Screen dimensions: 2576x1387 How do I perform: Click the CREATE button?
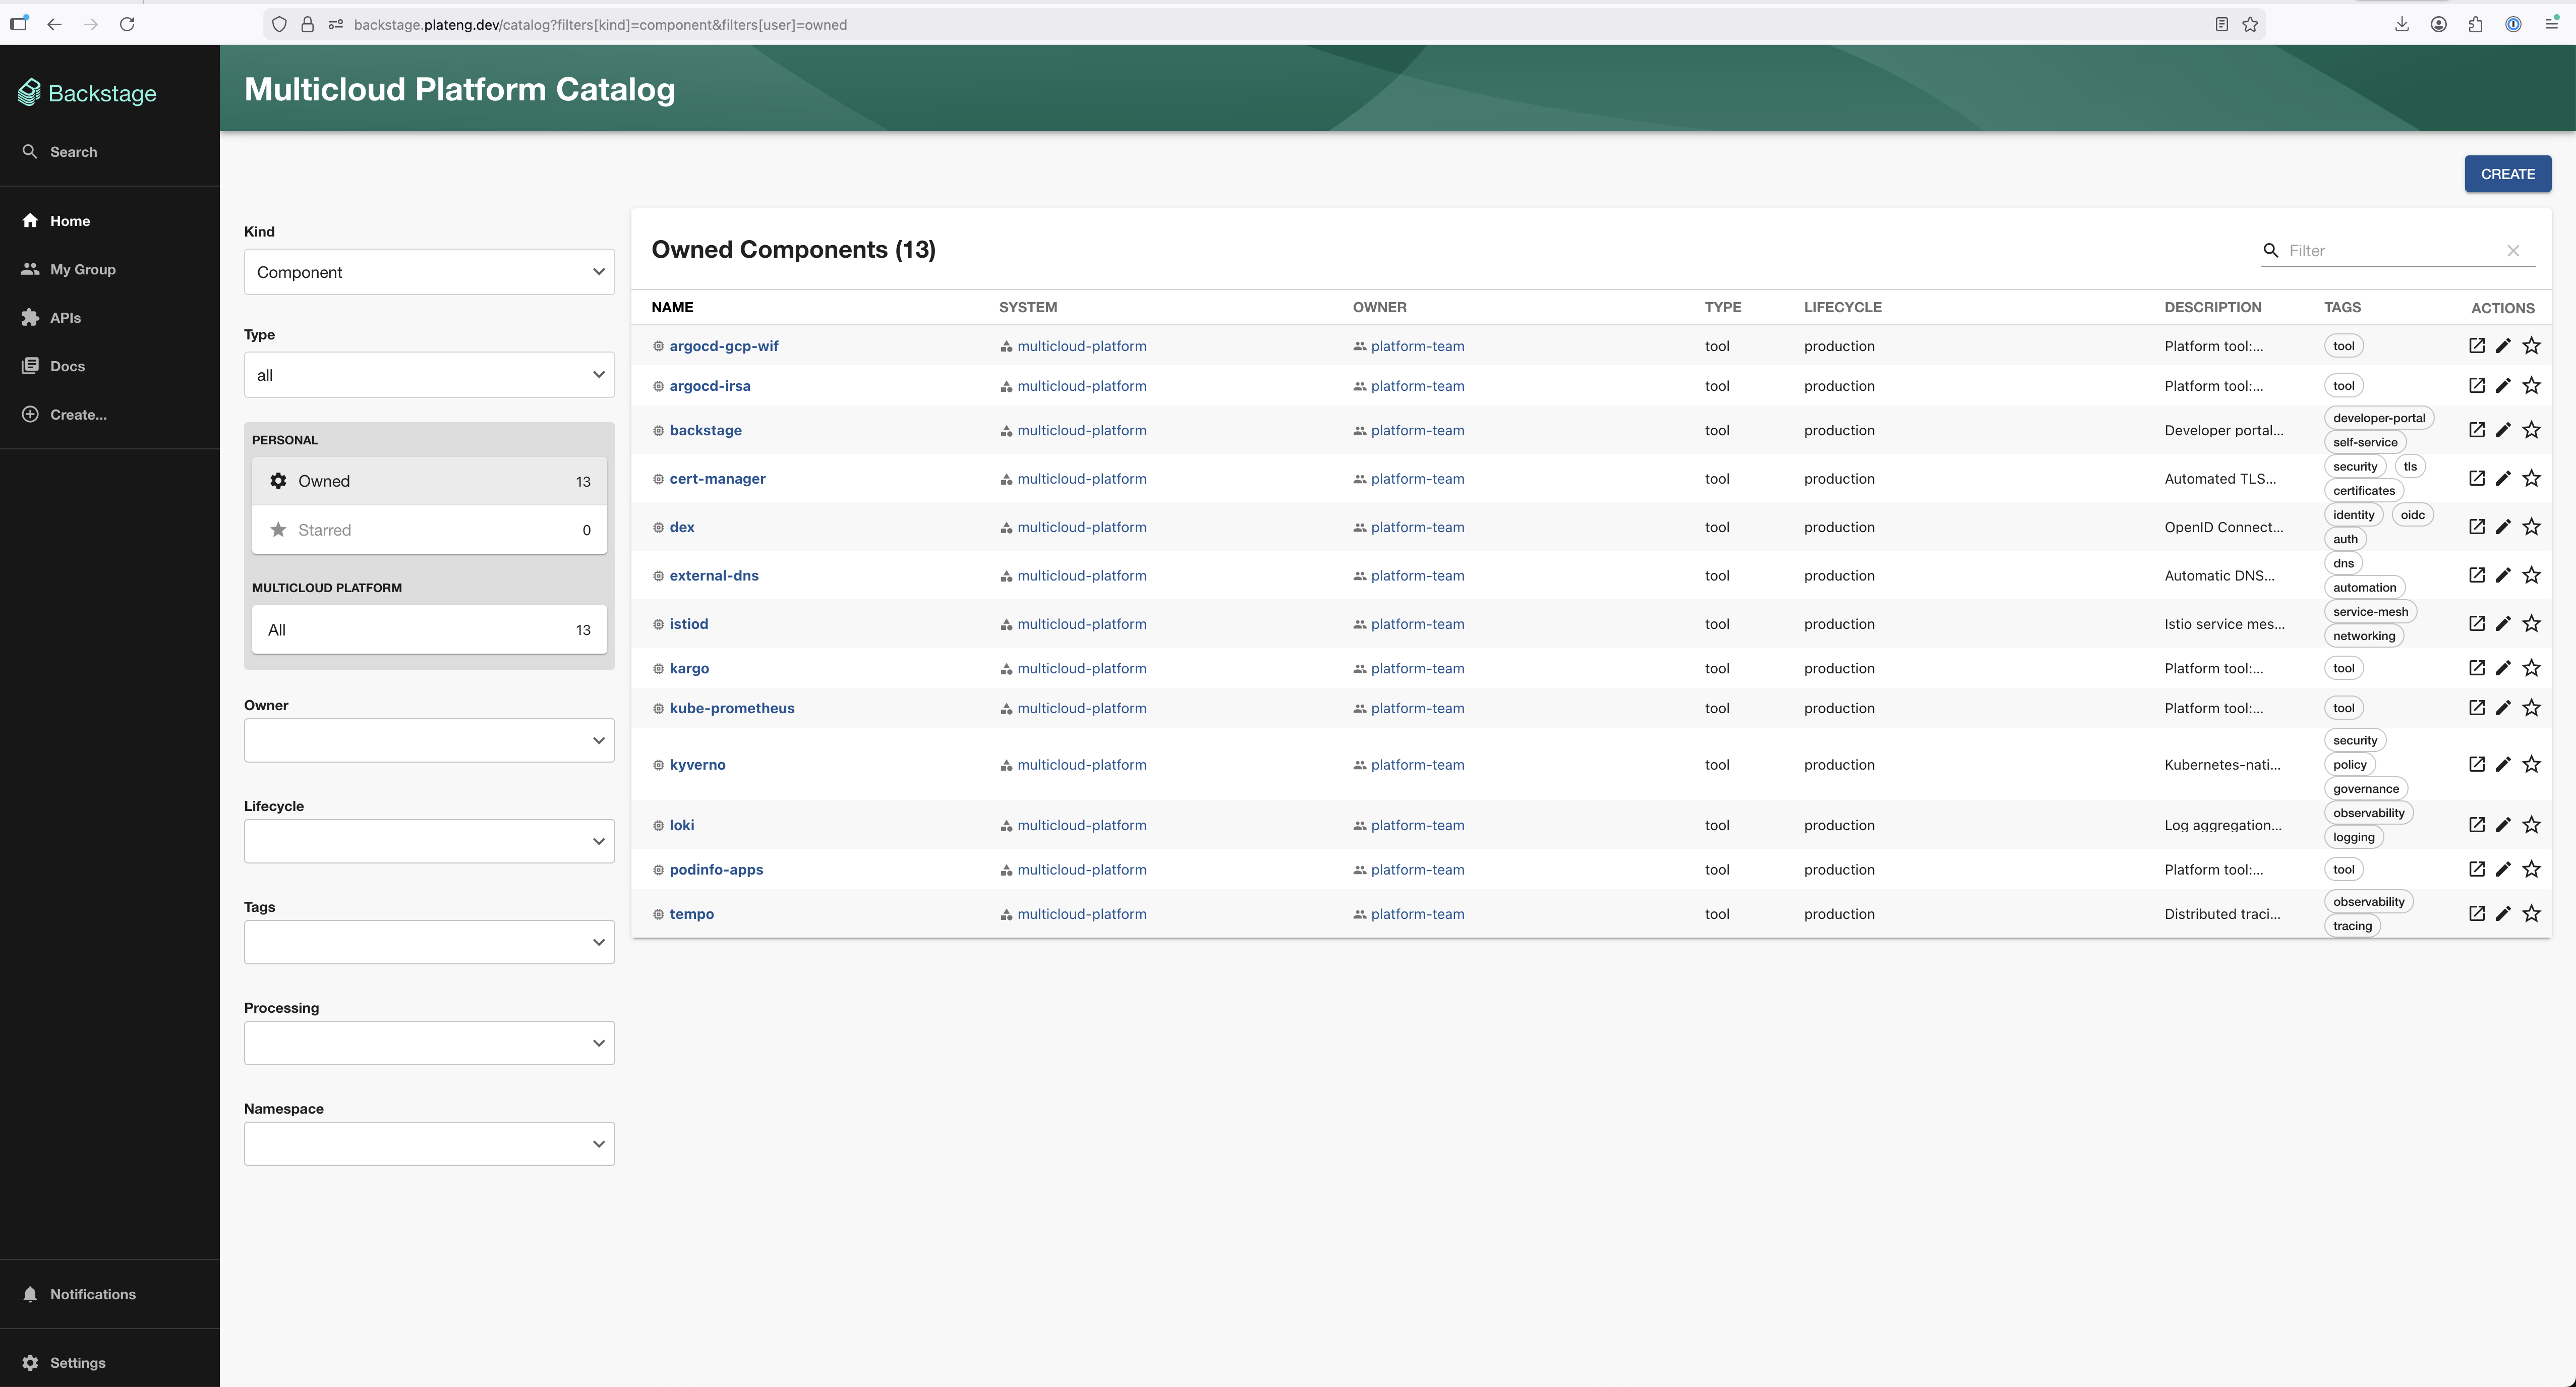coord(2508,173)
